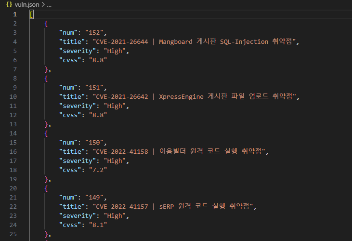Click line number 1 in the gutter

tap(15, 14)
